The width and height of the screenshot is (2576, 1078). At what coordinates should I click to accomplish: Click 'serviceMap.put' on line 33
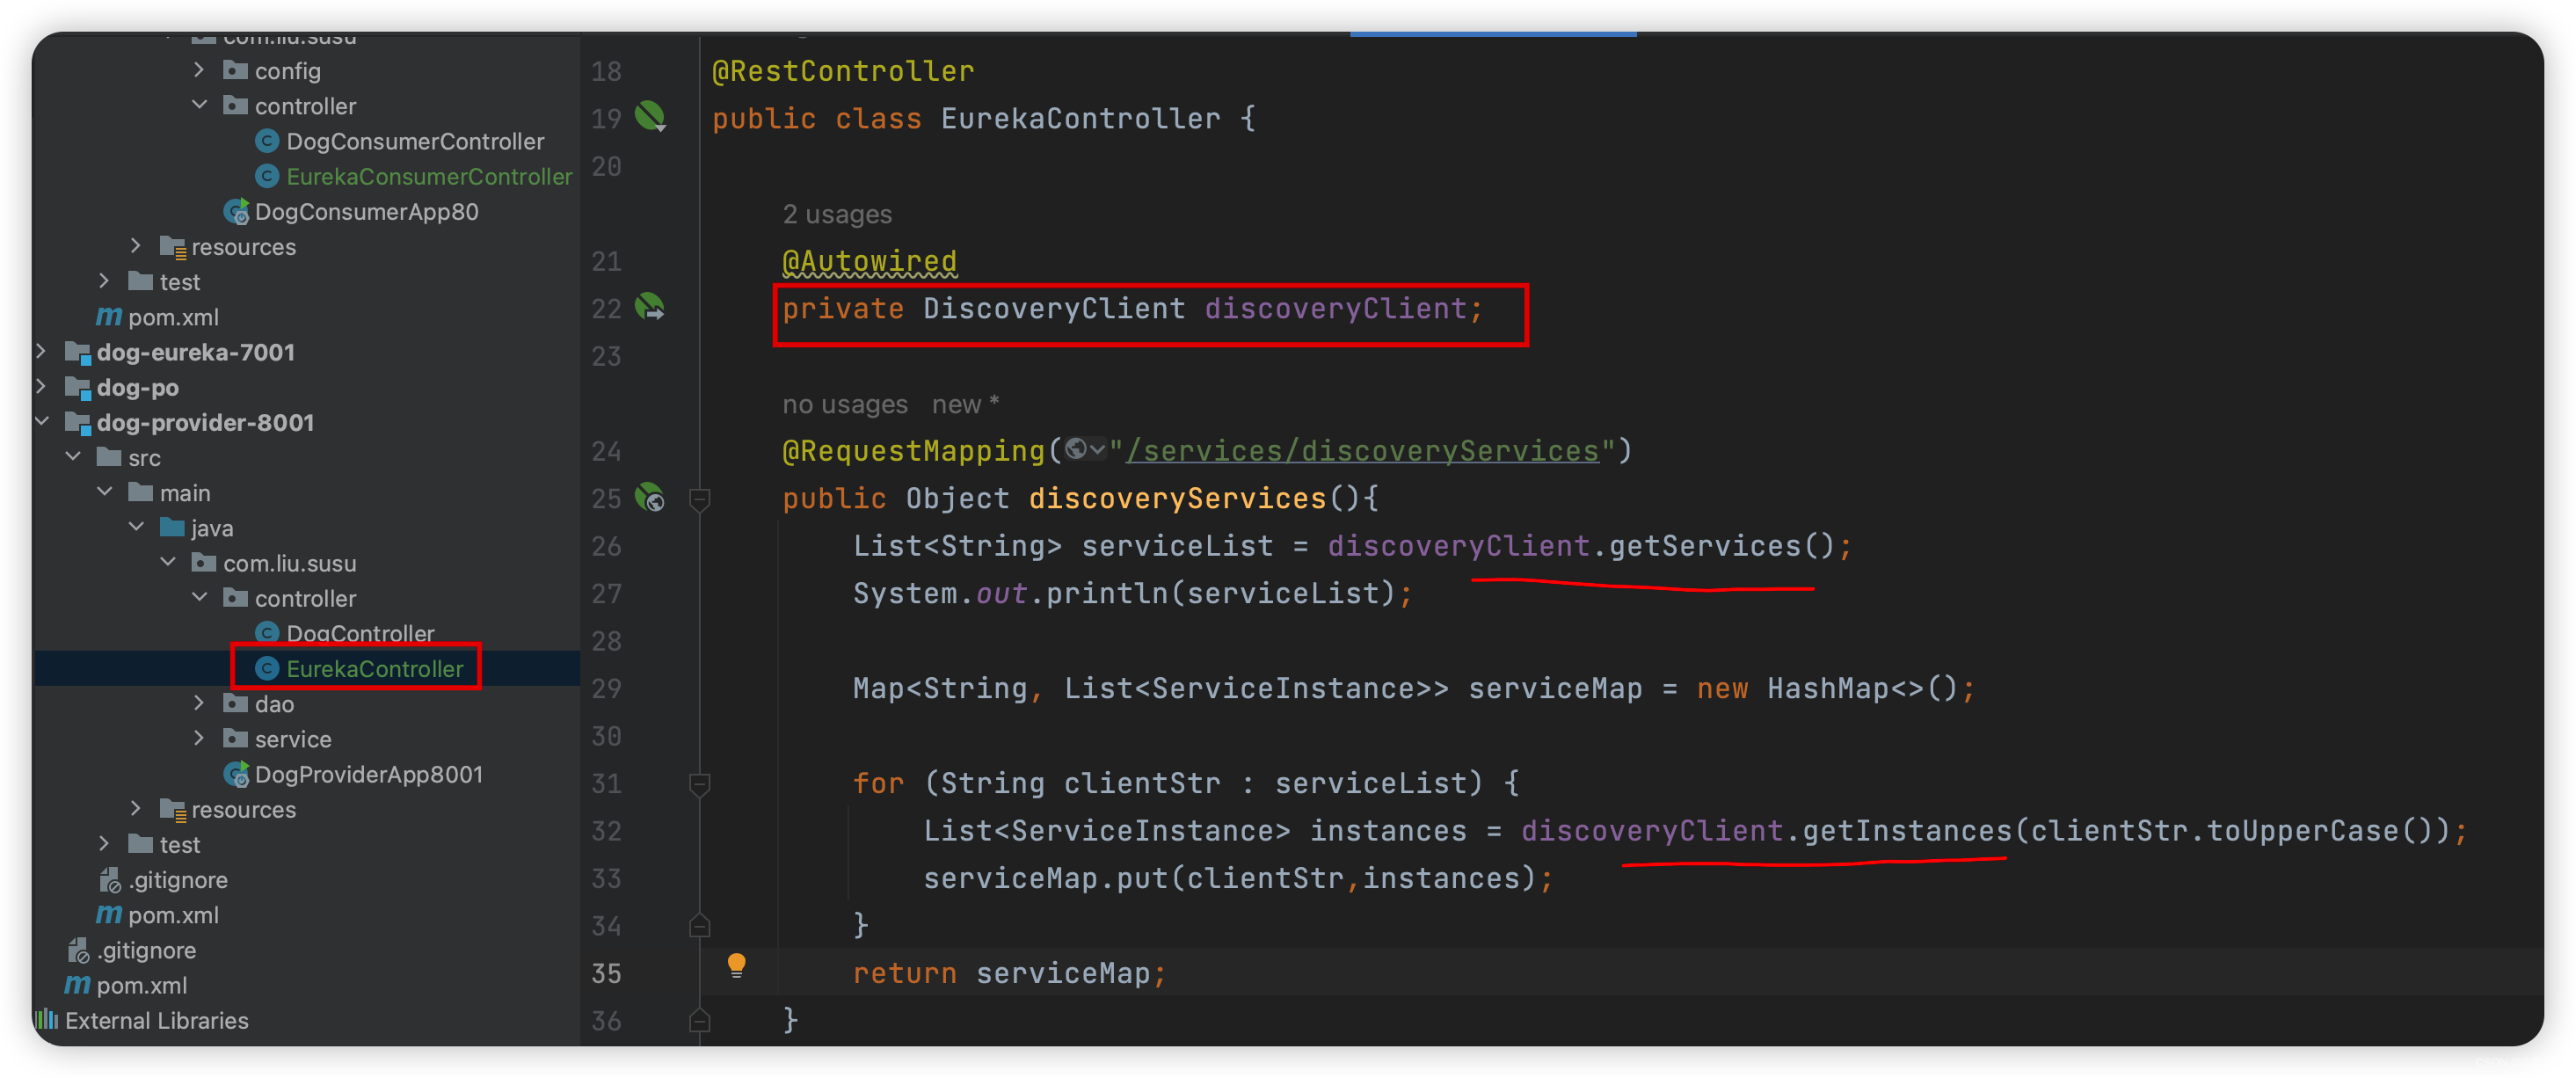coord(1046,878)
